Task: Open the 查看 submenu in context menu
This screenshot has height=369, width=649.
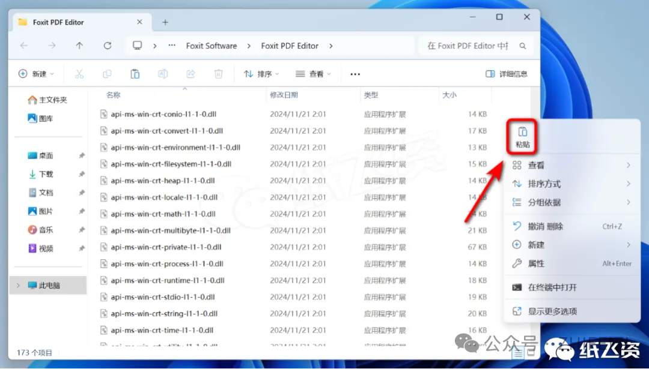Action: coord(571,165)
